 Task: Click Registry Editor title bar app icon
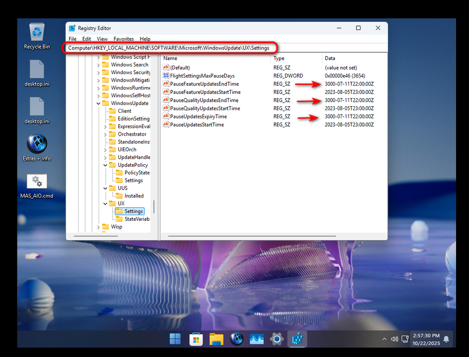72,28
